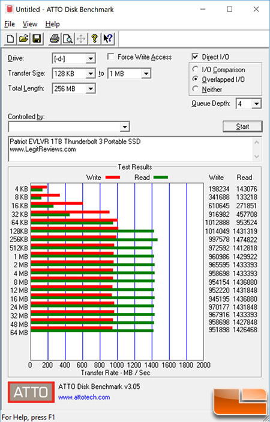Image resolution: width=270 pixels, height=422 pixels.
Task: Select the I/O Comparison radio button
Action: click(x=196, y=69)
